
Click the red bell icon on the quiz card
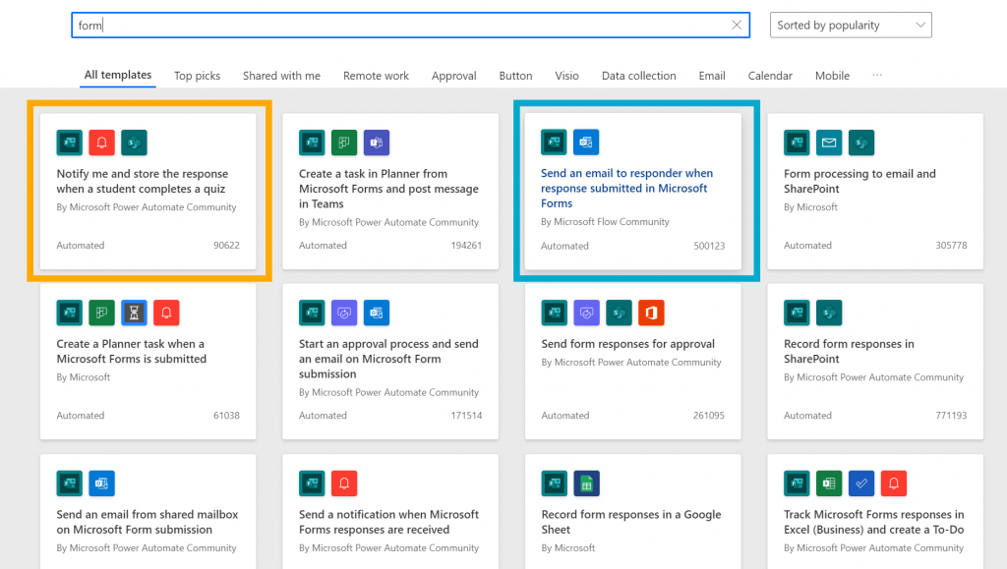tap(101, 142)
